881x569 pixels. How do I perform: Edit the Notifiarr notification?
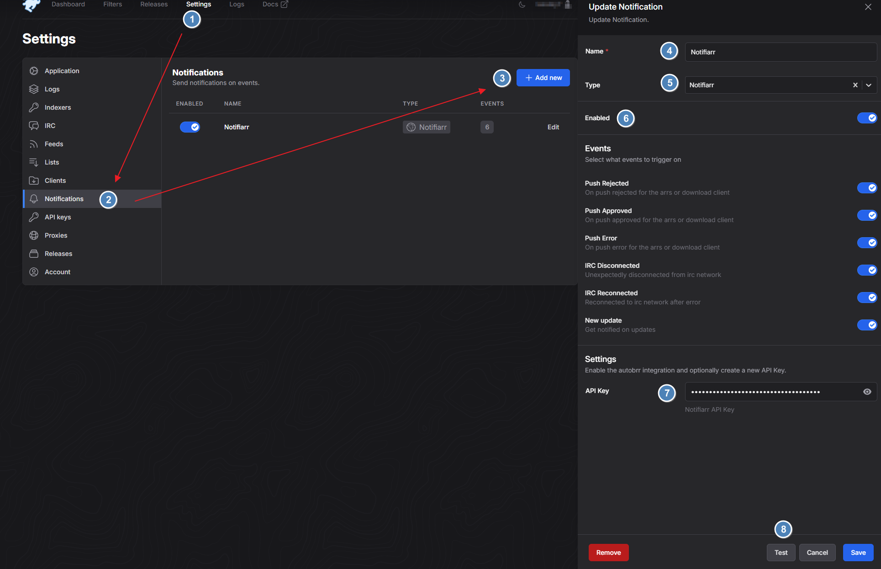pyautogui.click(x=553, y=127)
